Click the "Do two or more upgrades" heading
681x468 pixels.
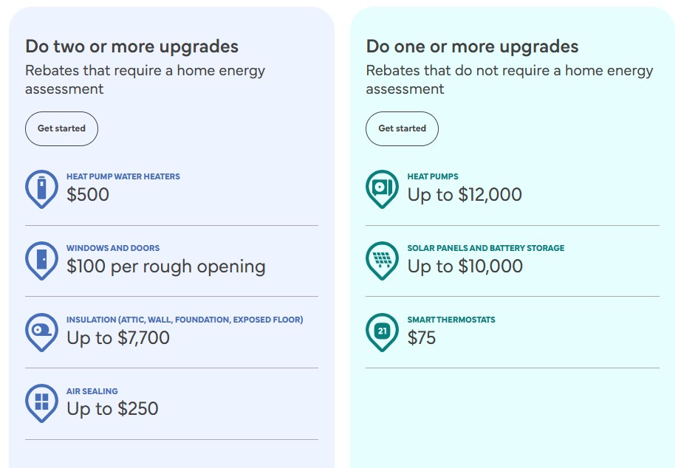[131, 47]
